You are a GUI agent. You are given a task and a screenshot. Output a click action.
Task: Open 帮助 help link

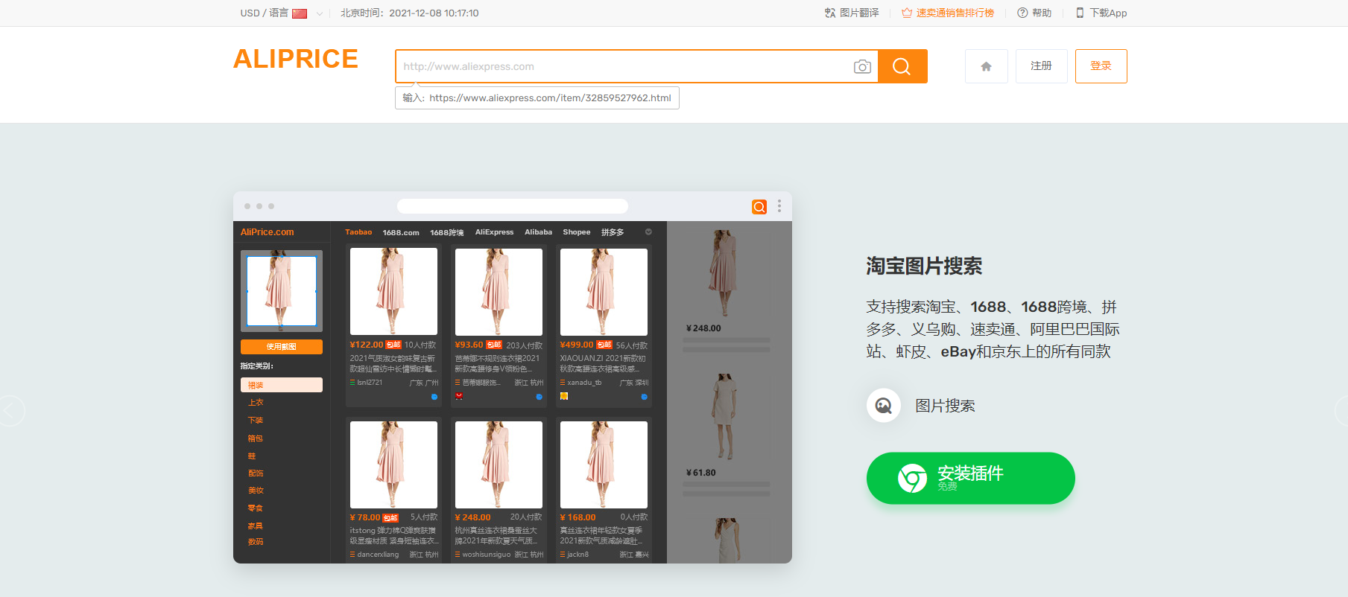pos(1042,13)
